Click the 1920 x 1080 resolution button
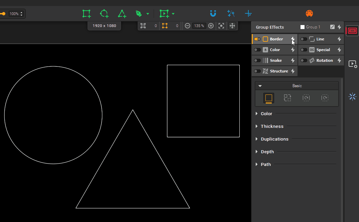359x222 pixels. 104,26
